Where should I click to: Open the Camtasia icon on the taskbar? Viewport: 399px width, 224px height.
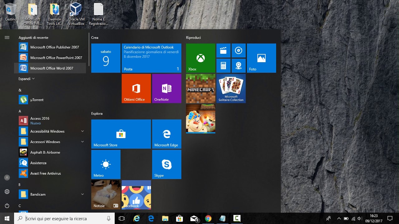(237, 218)
